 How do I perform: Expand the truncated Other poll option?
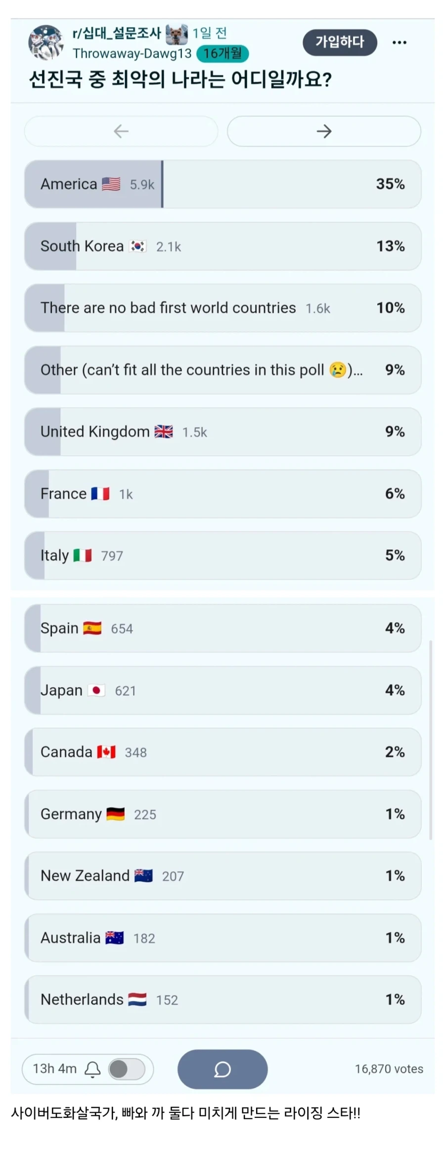pos(222,370)
